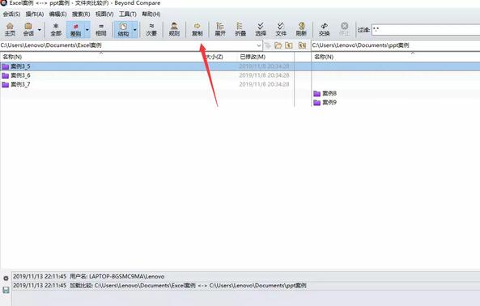The width and height of the screenshot is (480, 306).
Task: Show All (全部) files filter
Action: (56, 29)
